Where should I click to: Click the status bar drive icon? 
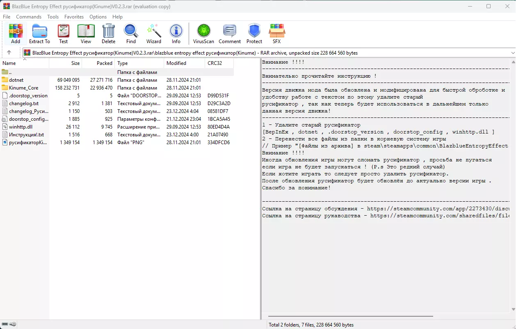tap(4, 324)
